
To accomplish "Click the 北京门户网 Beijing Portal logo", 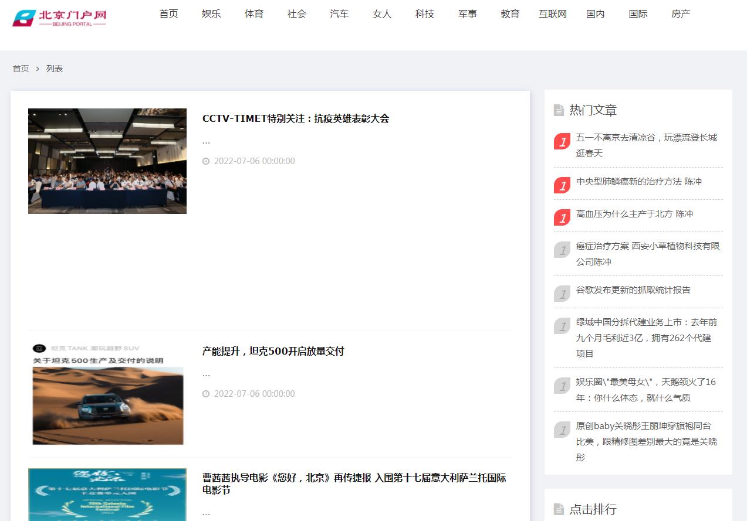I will coord(59,18).
